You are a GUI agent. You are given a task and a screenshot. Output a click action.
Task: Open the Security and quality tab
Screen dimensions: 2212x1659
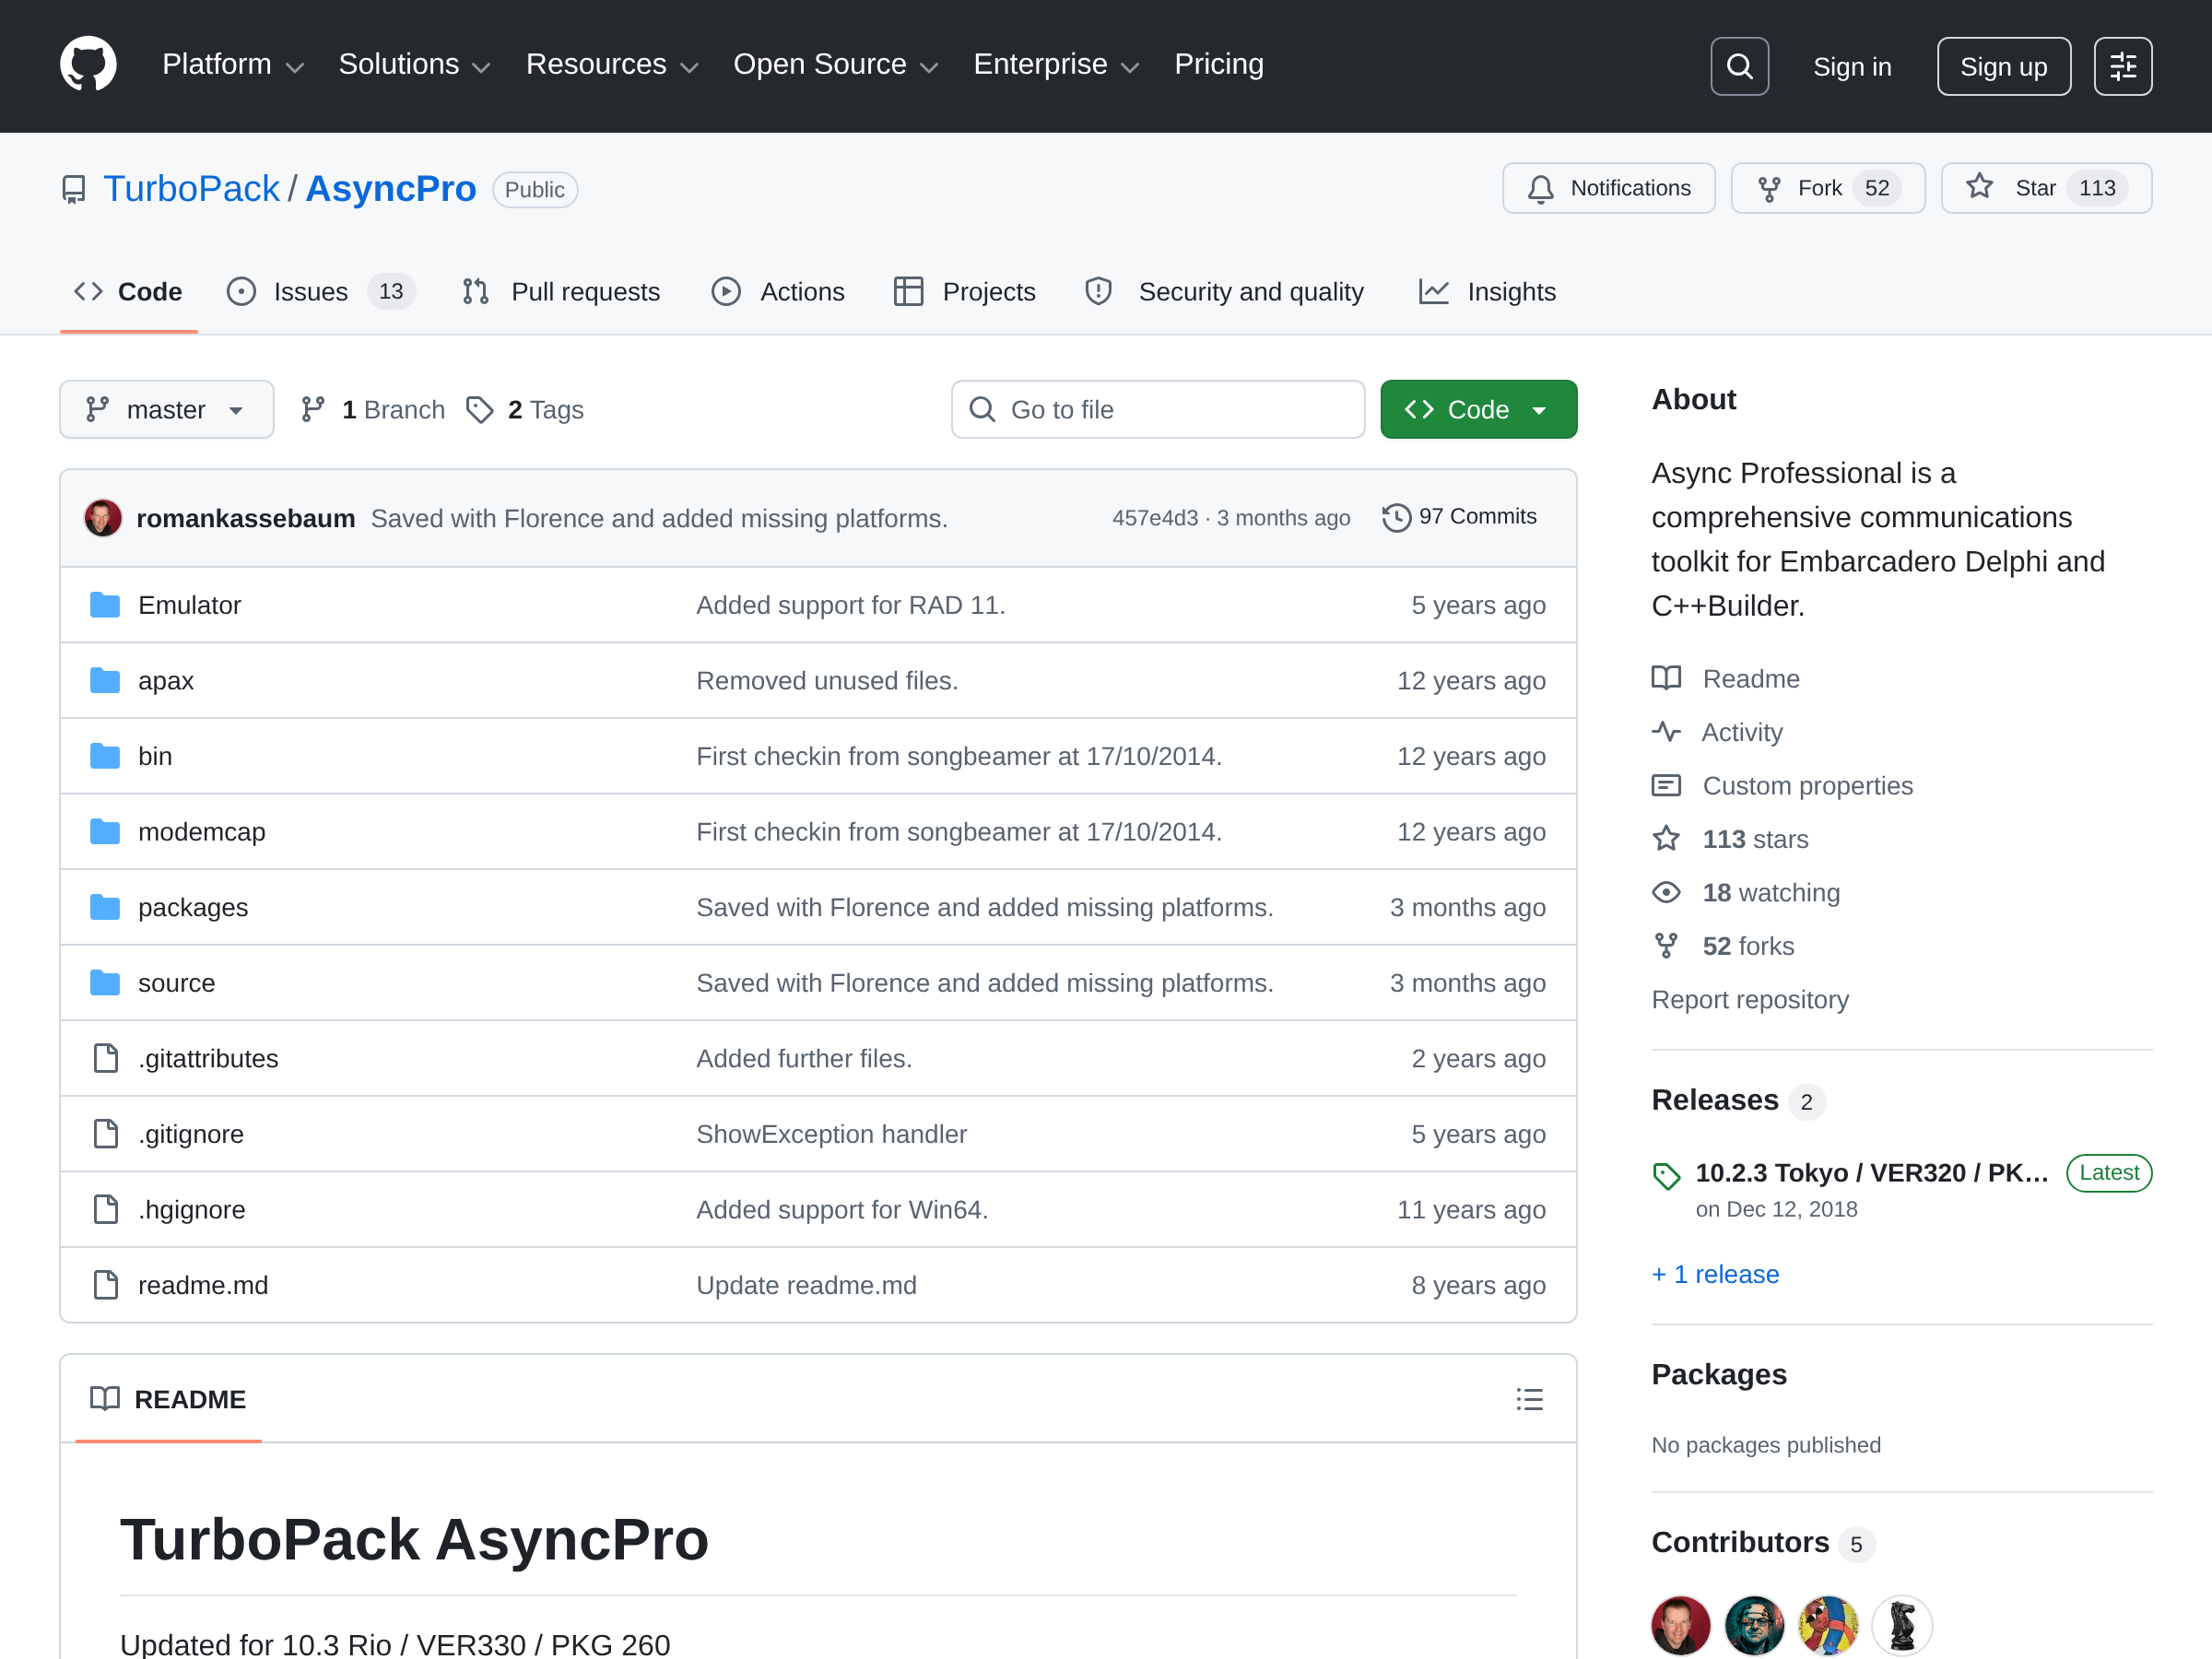(x=1224, y=292)
